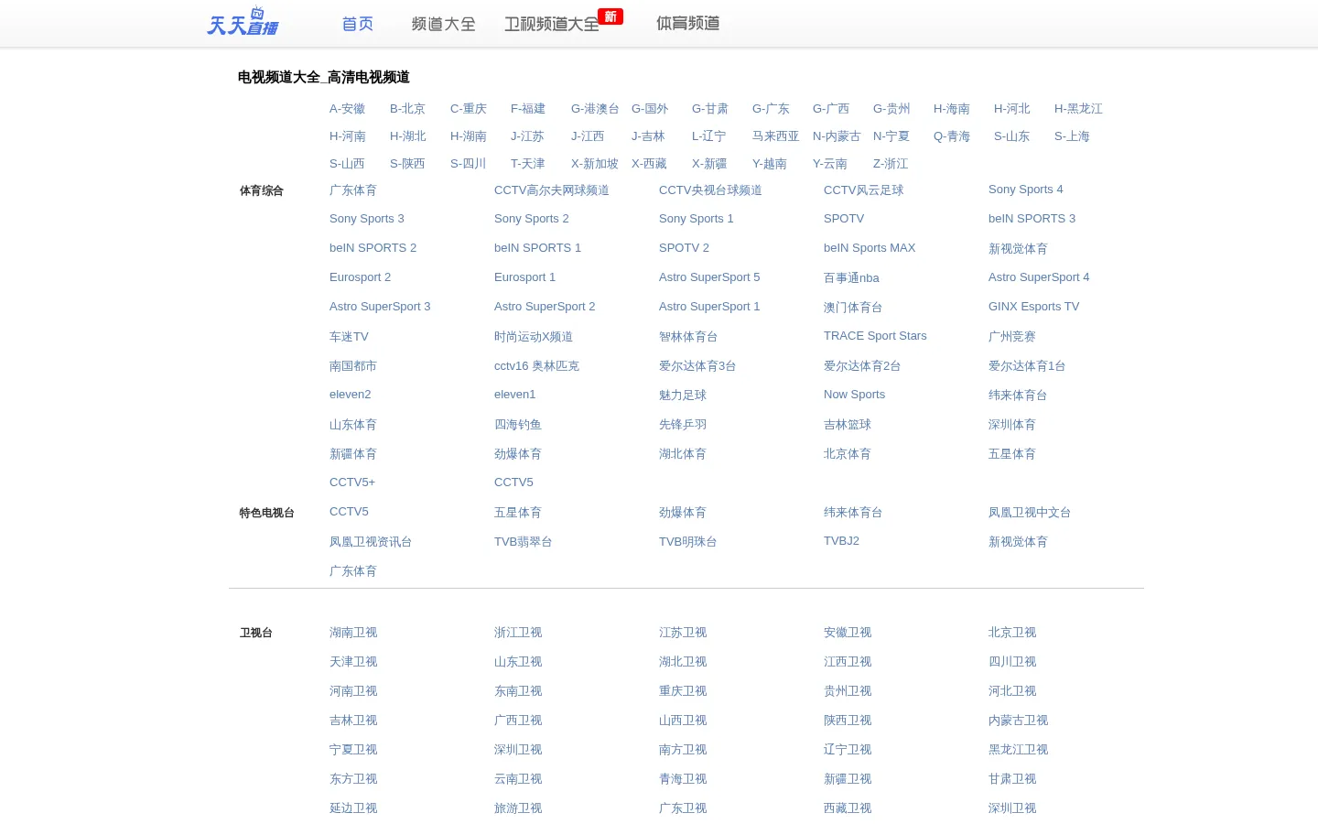Open the Sony Sports 4 channel
The height and width of the screenshot is (824, 1318).
(x=1026, y=190)
